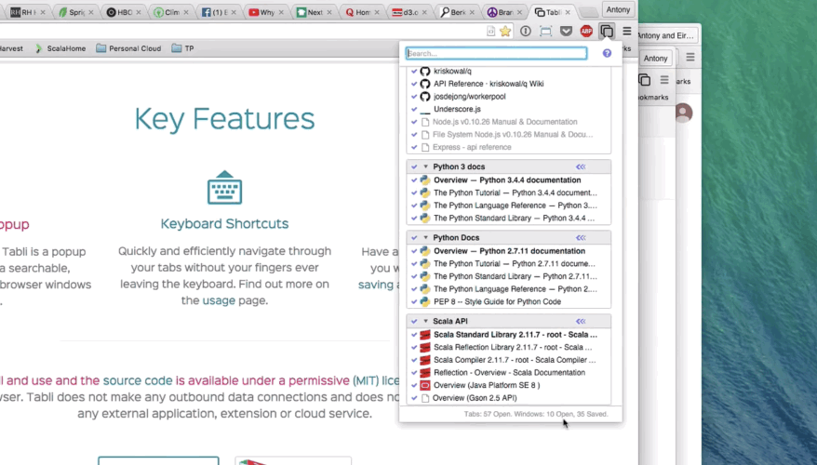Viewport: 817px width, 465px height.
Task: Toggle saved checkmark for Scala Reflection Library
Action: click(414, 347)
